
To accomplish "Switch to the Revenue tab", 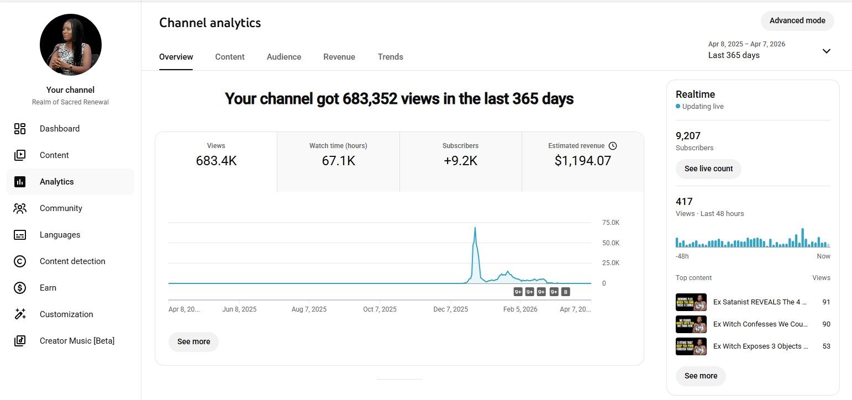I will click(x=339, y=57).
